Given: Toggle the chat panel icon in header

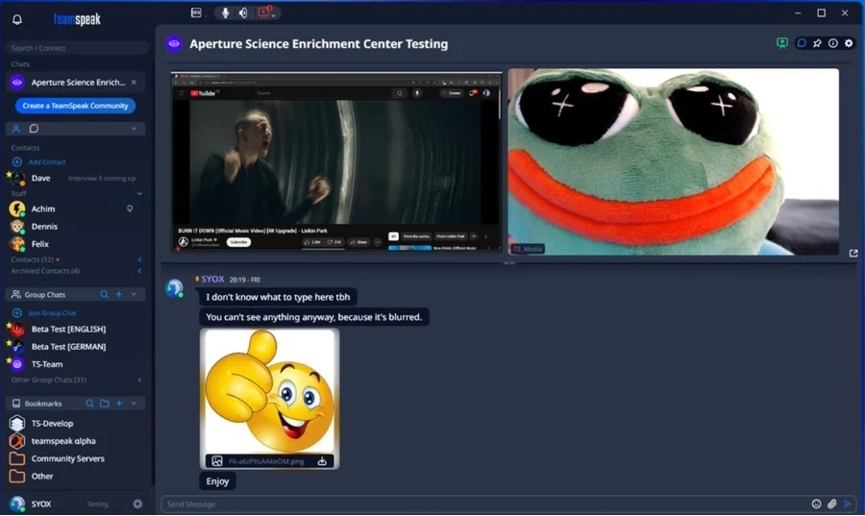Looking at the screenshot, I should tap(802, 43).
